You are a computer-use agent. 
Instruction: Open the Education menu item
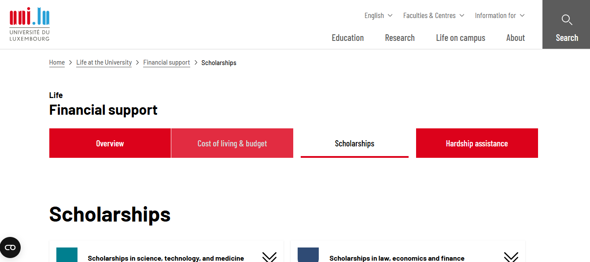pyautogui.click(x=347, y=38)
